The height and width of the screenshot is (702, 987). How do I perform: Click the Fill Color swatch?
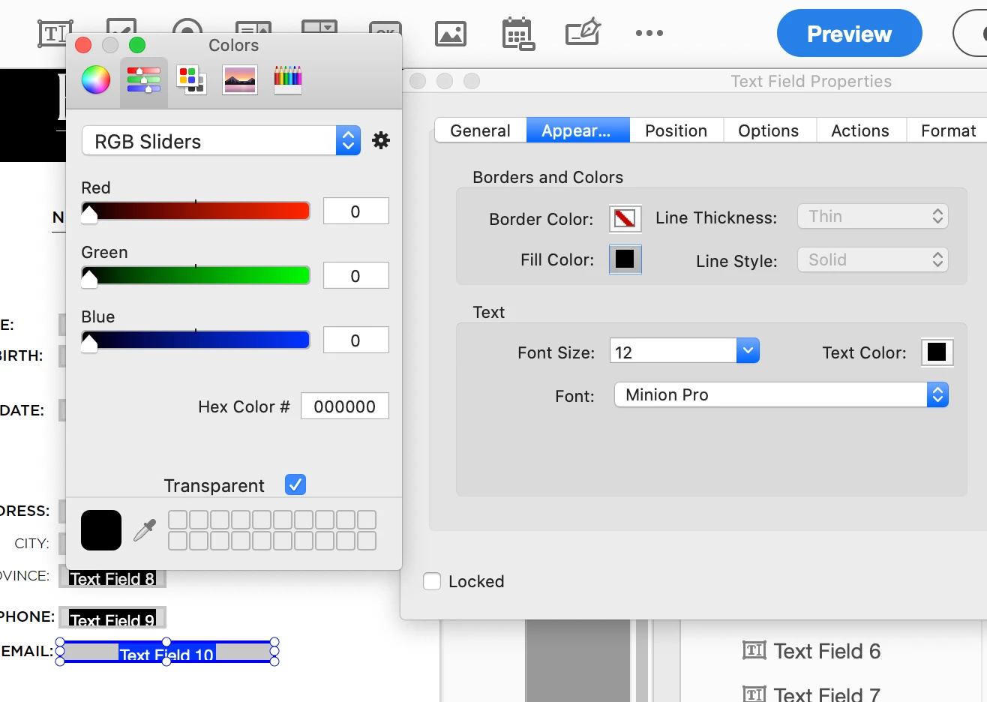tap(625, 259)
